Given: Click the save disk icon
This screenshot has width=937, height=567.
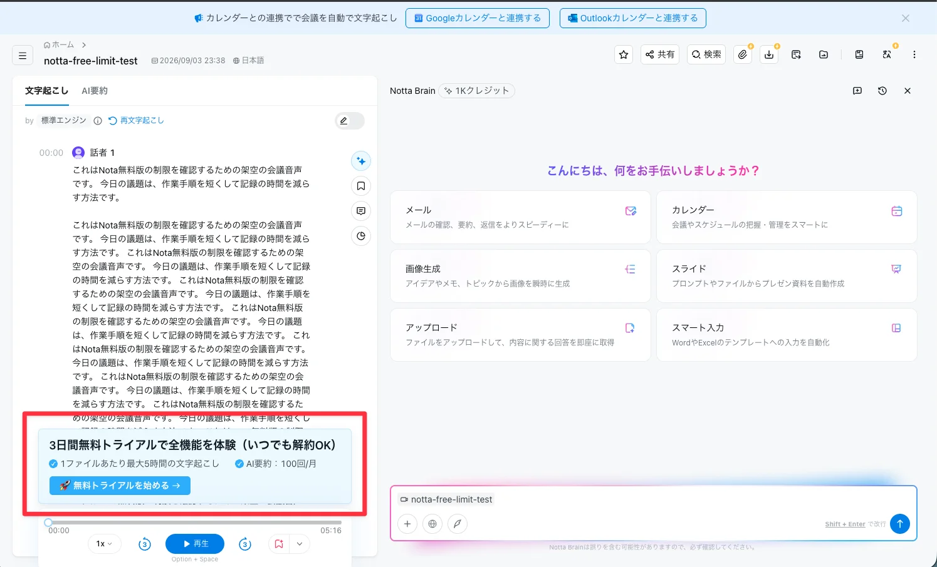Looking at the screenshot, I should point(859,54).
